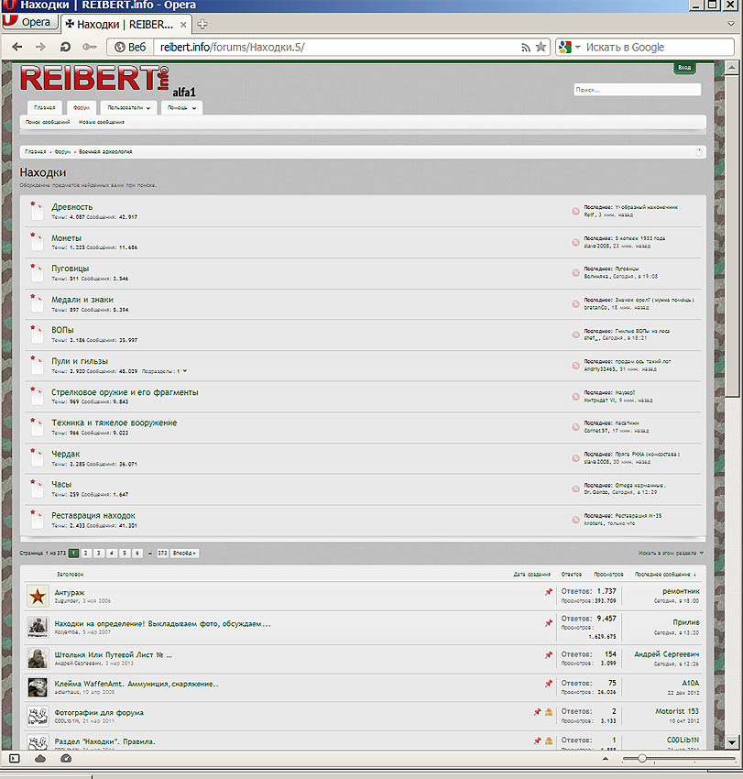Viewport: 743px width, 779px height.
Task: Click the Антураж row text Ответов: 1.737
Action: coord(588,591)
